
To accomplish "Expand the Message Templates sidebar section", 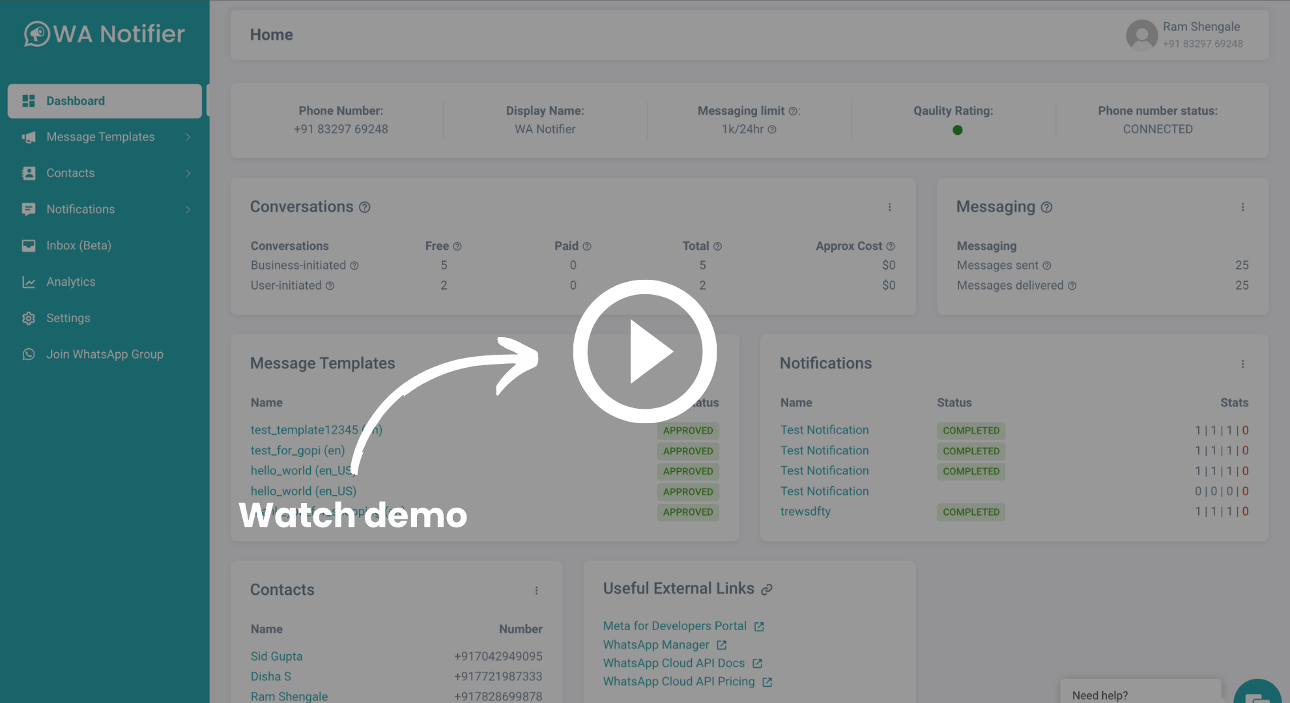I will coord(188,137).
